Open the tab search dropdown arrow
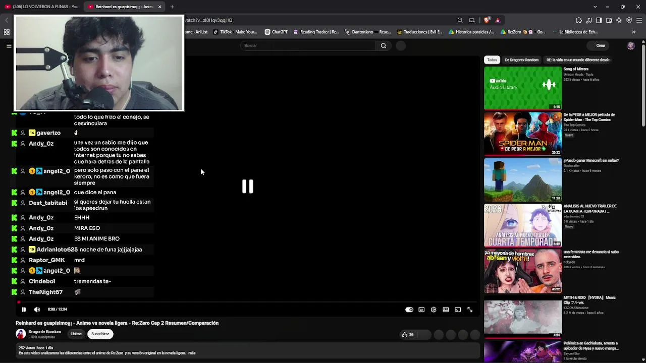The image size is (646, 363). [595, 7]
